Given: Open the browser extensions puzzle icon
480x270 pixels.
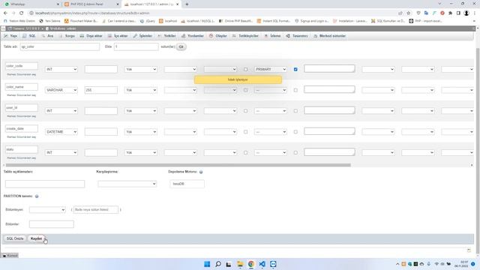Looking at the screenshot, I should pos(450,13).
